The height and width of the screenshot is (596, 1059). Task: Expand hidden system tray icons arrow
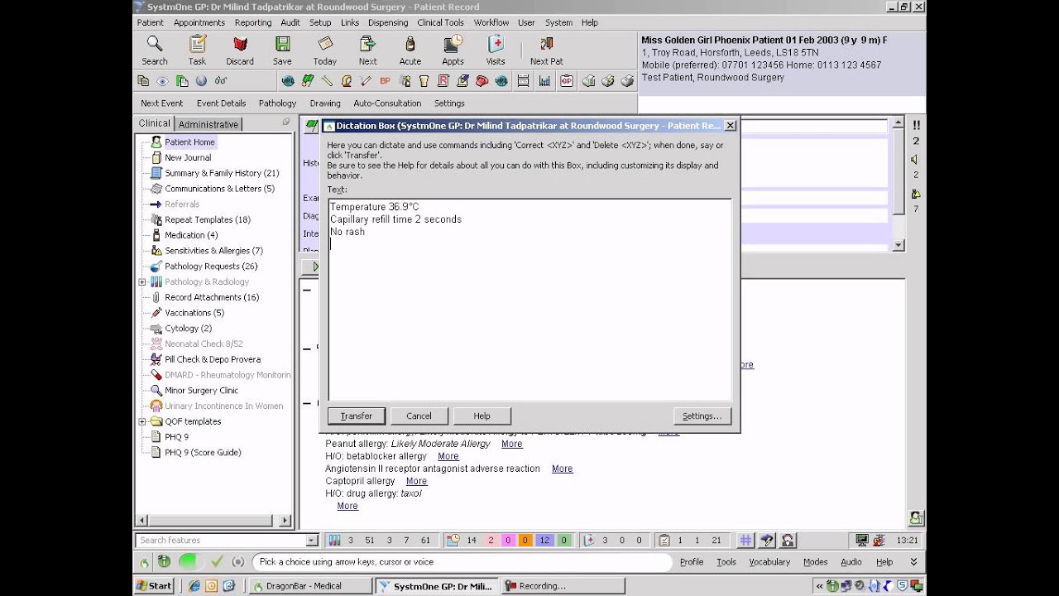(819, 586)
